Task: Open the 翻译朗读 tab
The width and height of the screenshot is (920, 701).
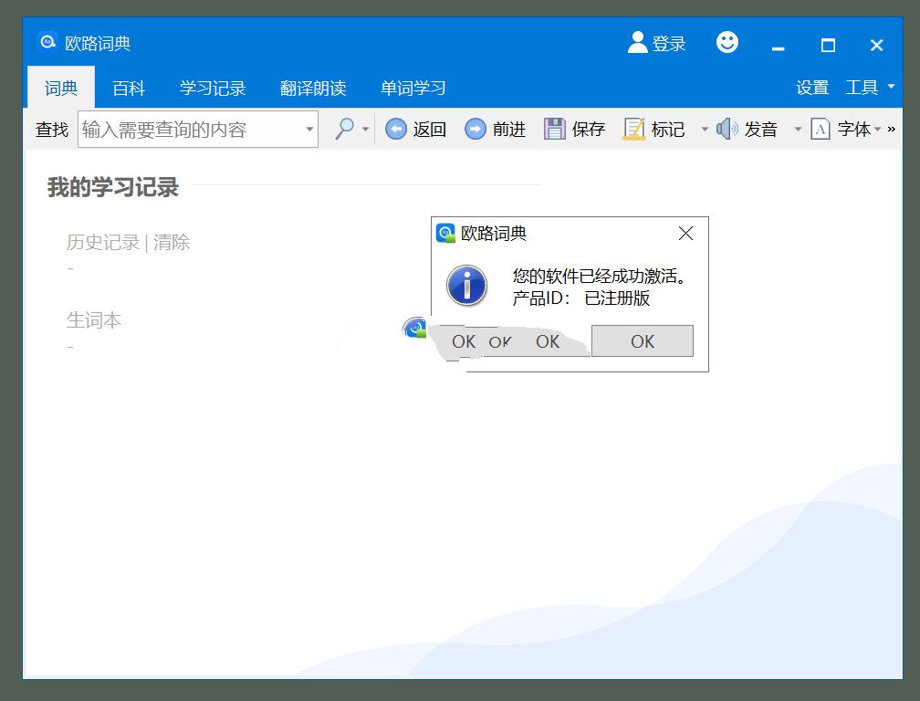Action: point(313,89)
